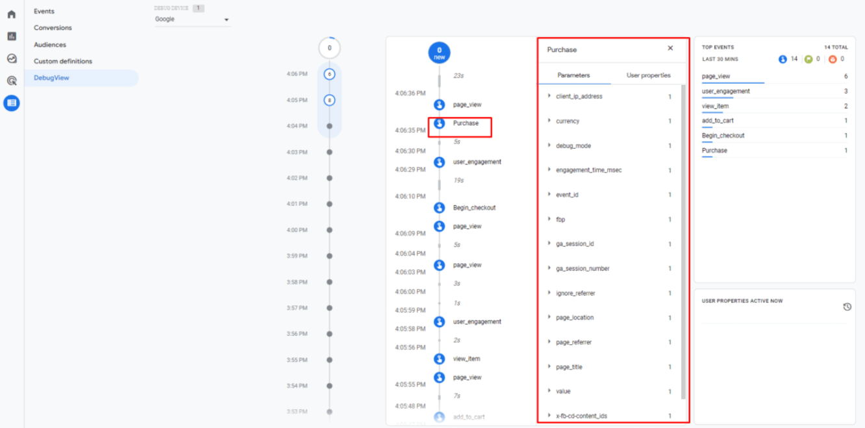
Task: Switch to the User properties tab
Action: pos(648,75)
